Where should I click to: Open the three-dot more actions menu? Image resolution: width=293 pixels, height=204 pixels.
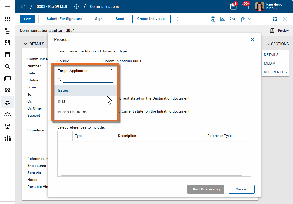(177, 19)
